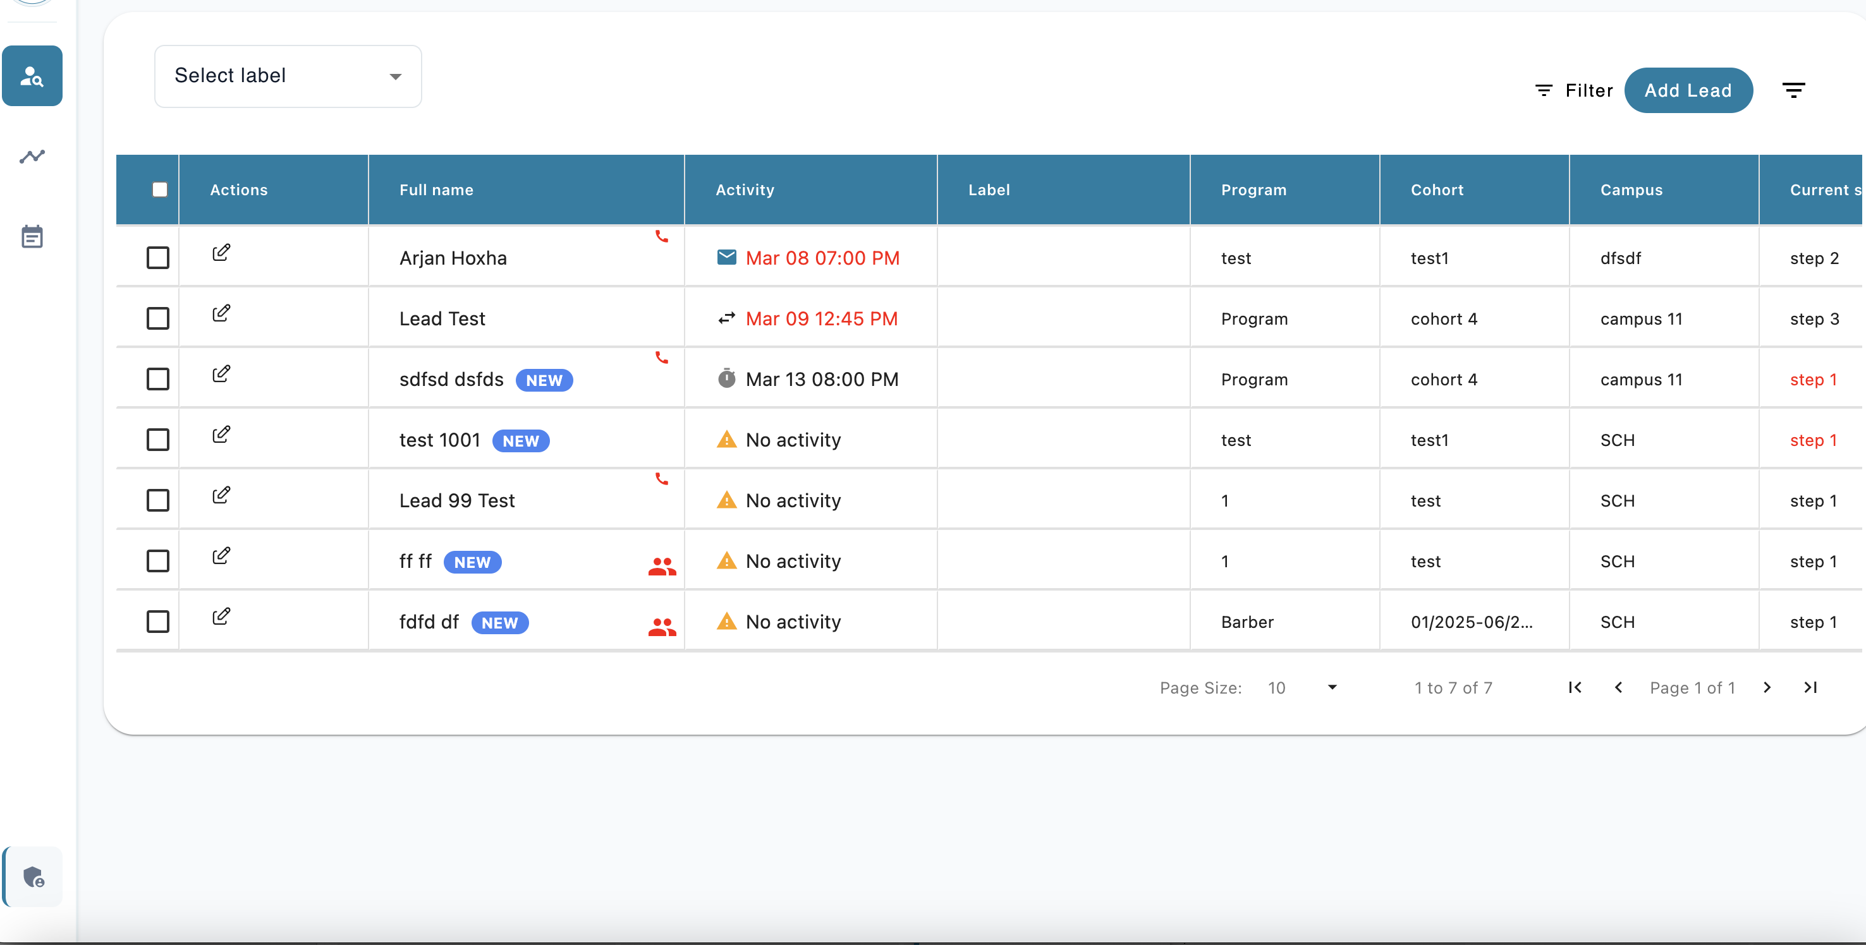Viewport: 1866px width, 945px height.
Task: Click the Add Lead button
Action: pos(1688,90)
